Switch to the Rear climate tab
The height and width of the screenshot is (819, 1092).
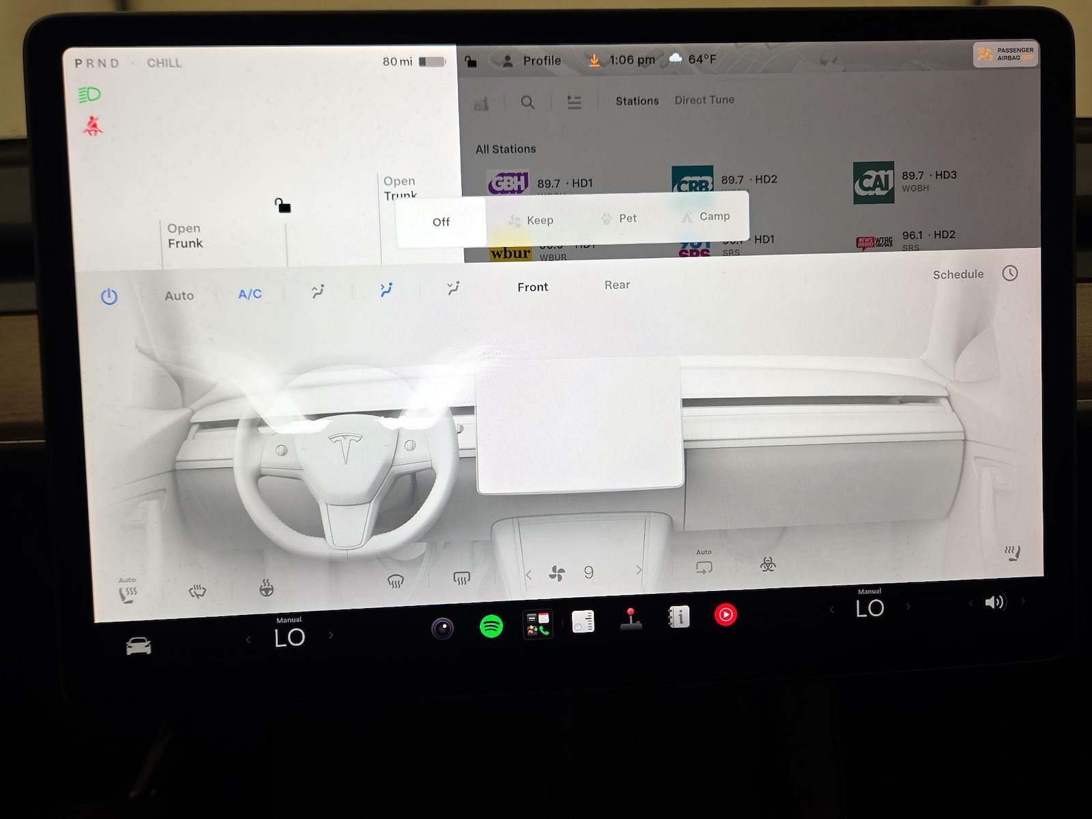tap(617, 285)
